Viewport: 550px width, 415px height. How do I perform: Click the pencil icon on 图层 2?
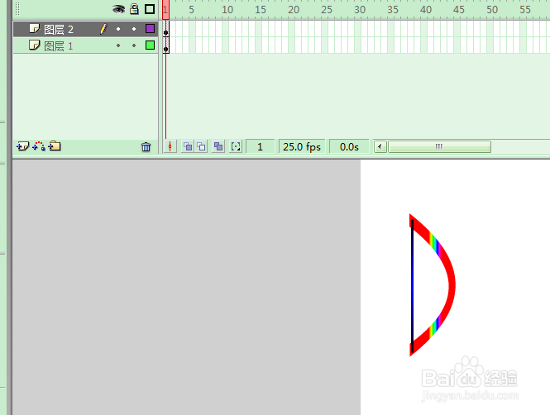(103, 29)
